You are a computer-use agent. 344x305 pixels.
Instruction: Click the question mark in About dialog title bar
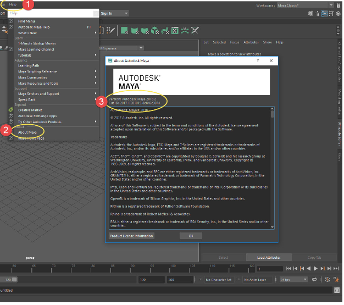click(258, 60)
